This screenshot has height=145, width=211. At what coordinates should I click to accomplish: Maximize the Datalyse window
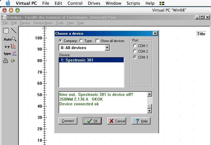(202, 17)
